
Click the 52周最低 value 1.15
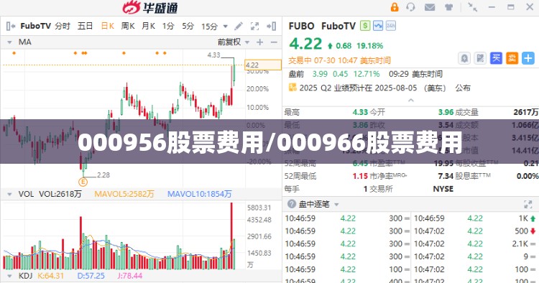[x=360, y=176]
